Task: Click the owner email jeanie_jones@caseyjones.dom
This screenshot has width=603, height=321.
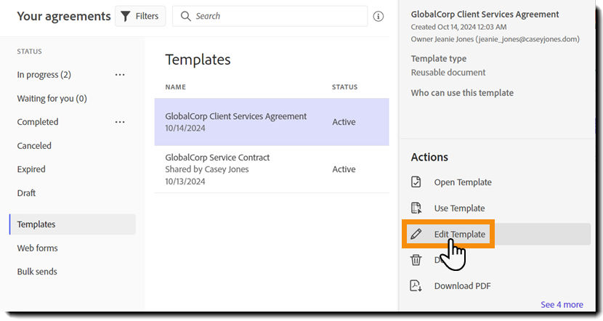Action: tap(527, 39)
